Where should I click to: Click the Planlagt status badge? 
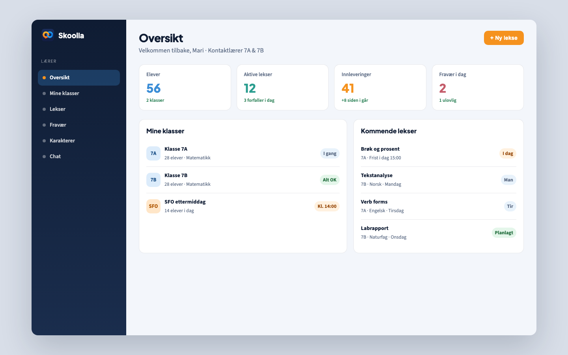click(504, 233)
